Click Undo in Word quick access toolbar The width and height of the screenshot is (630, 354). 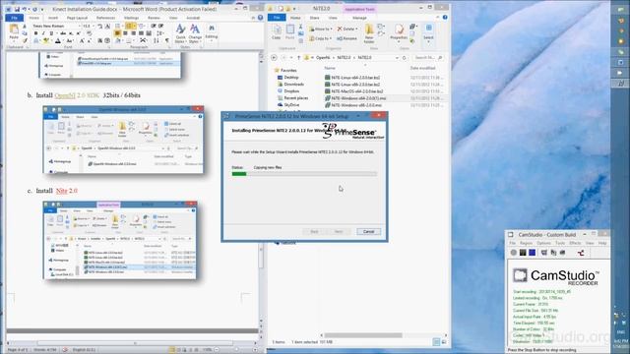(25, 9)
